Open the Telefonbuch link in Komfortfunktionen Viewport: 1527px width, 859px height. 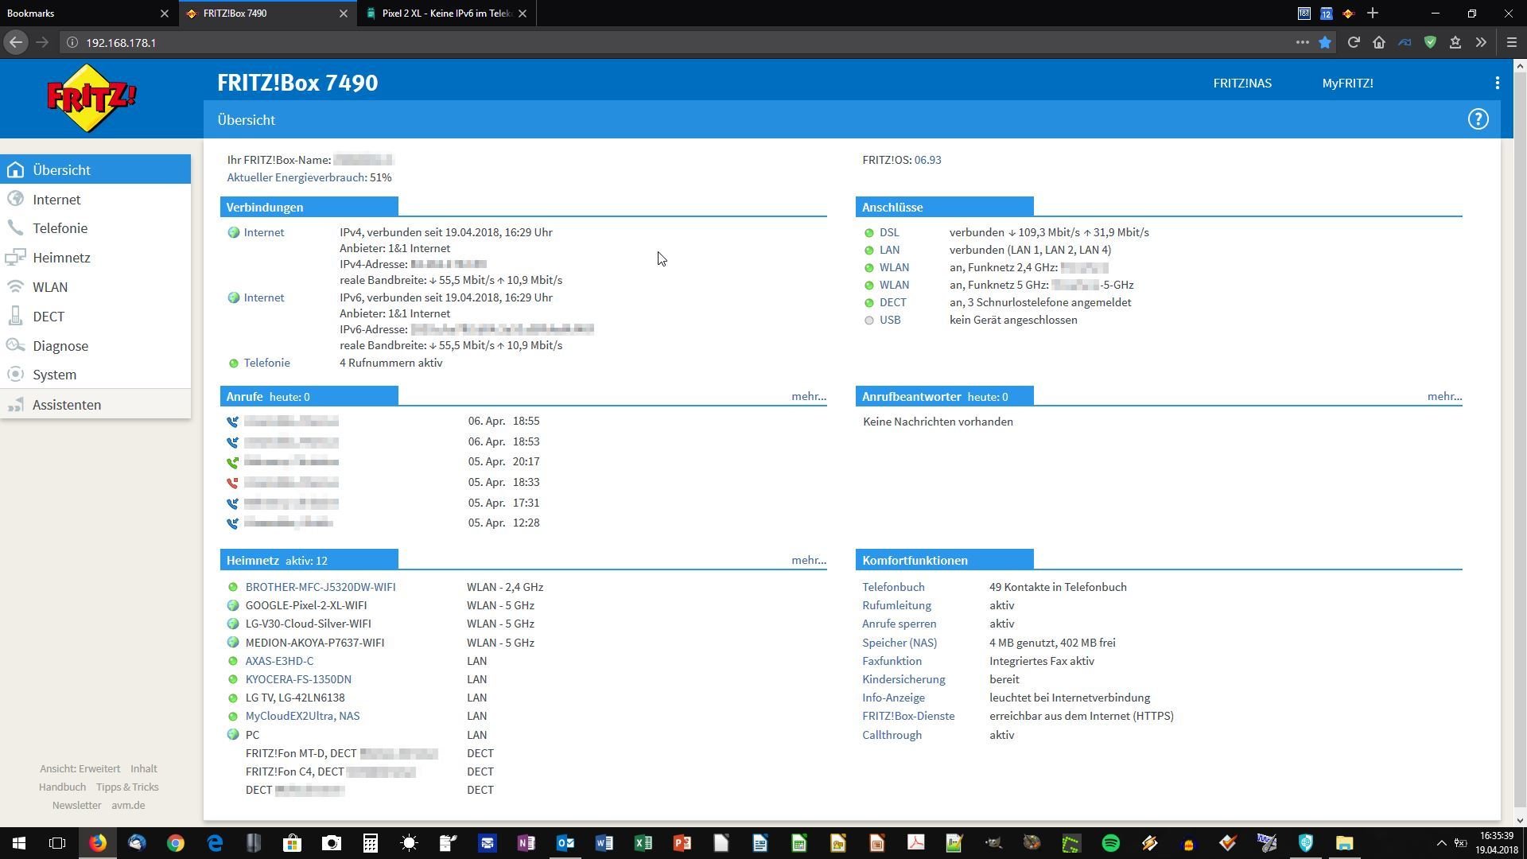[x=893, y=587]
